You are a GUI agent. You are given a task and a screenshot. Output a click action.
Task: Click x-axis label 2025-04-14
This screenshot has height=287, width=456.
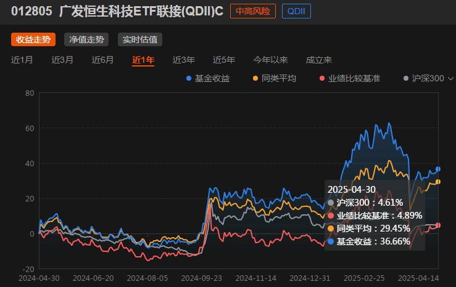pyautogui.click(x=418, y=278)
